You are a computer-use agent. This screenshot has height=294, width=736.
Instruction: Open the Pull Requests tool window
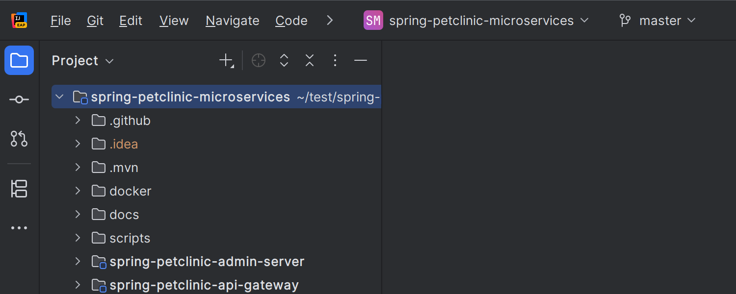[19, 139]
